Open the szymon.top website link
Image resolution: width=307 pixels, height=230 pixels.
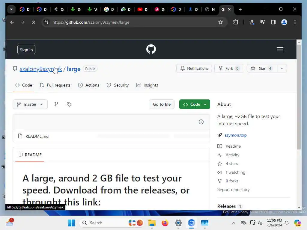[236, 135]
